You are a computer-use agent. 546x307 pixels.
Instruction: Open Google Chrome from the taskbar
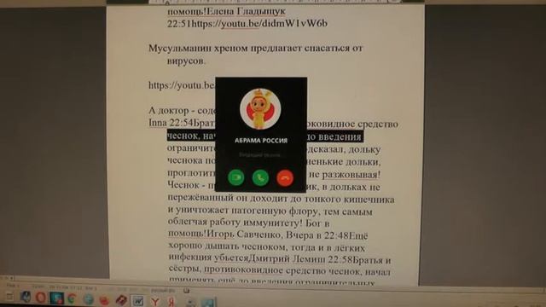(72, 298)
